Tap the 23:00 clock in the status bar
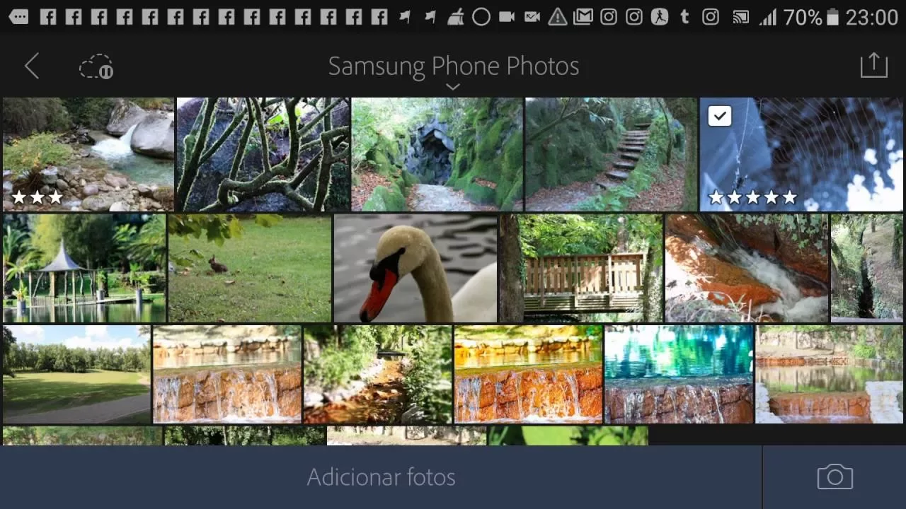Viewport: 906px width, 509px height. tap(871, 17)
